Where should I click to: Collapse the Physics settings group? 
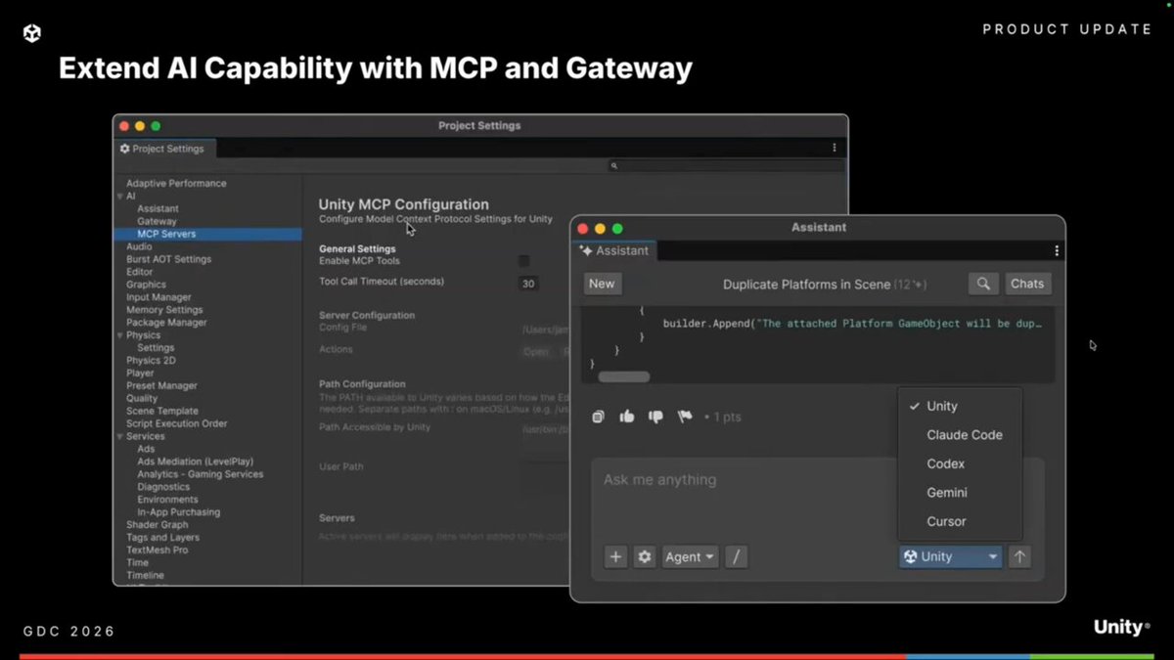pos(120,335)
